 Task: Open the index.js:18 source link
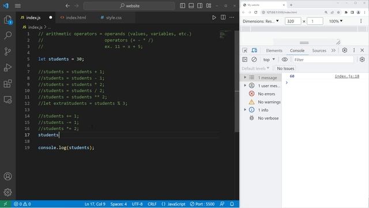coord(347,76)
